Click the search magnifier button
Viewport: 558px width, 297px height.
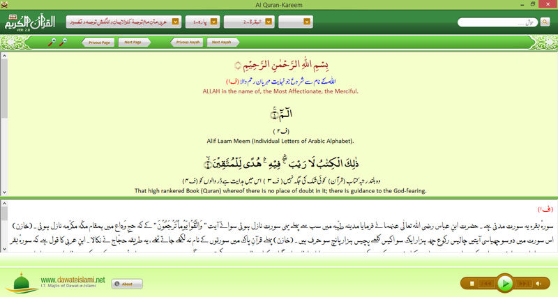[545, 22]
